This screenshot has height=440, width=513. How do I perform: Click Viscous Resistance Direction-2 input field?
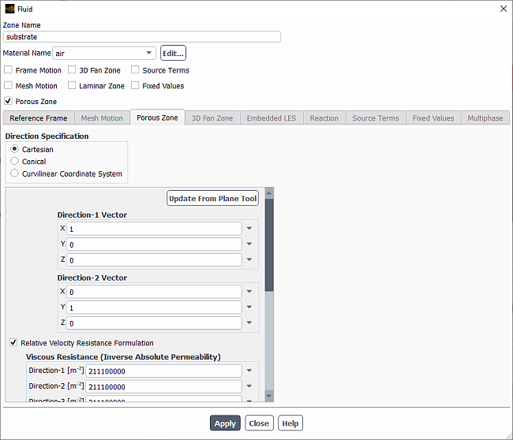pos(163,386)
